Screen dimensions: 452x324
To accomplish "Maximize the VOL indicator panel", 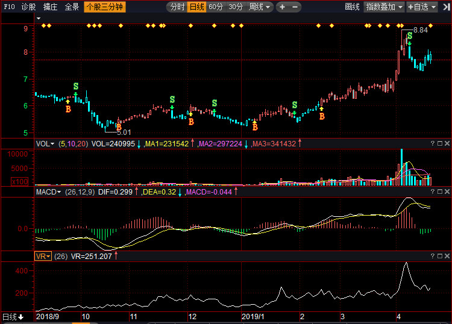I will point(440,143).
